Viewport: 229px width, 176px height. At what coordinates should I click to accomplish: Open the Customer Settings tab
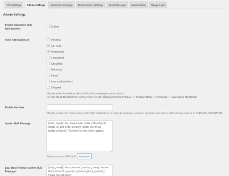pyautogui.click(x=61, y=5)
